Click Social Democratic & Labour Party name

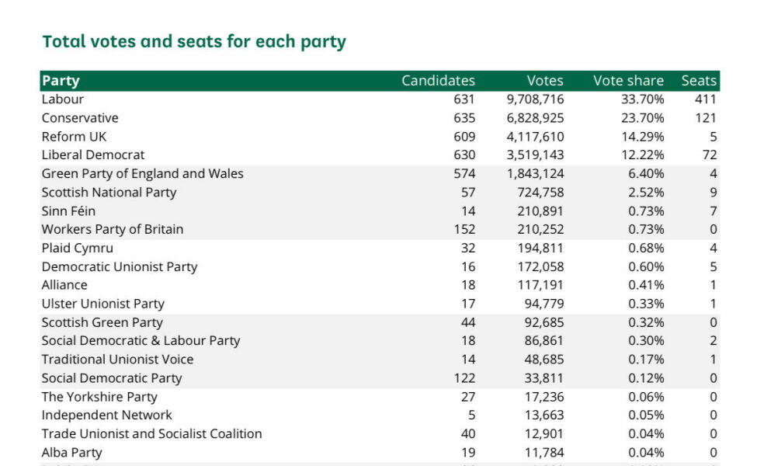141,341
